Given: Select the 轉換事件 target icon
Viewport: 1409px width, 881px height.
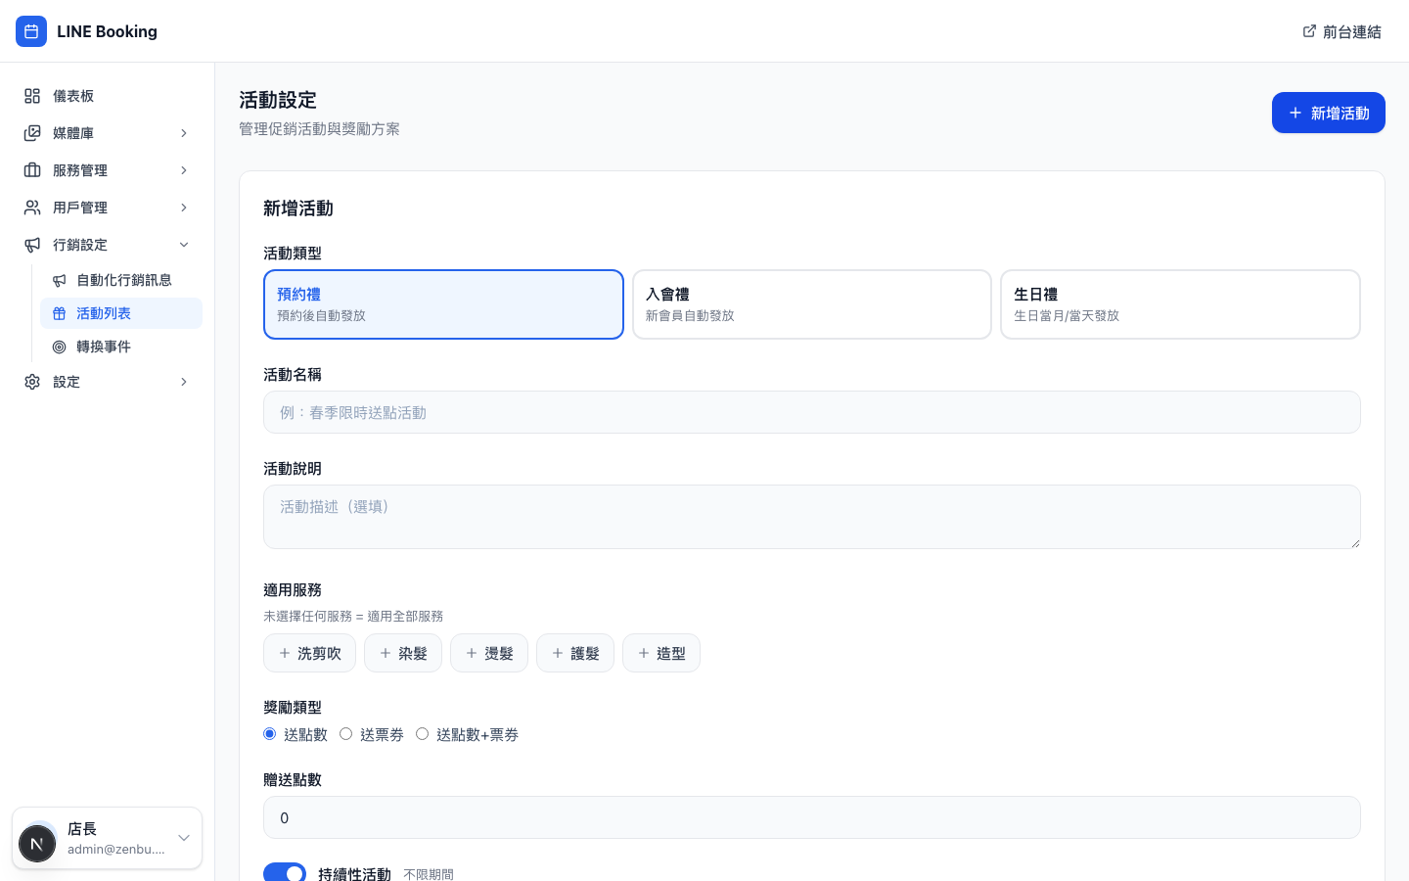Looking at the screenshot, I should click(x=59, y=347).
